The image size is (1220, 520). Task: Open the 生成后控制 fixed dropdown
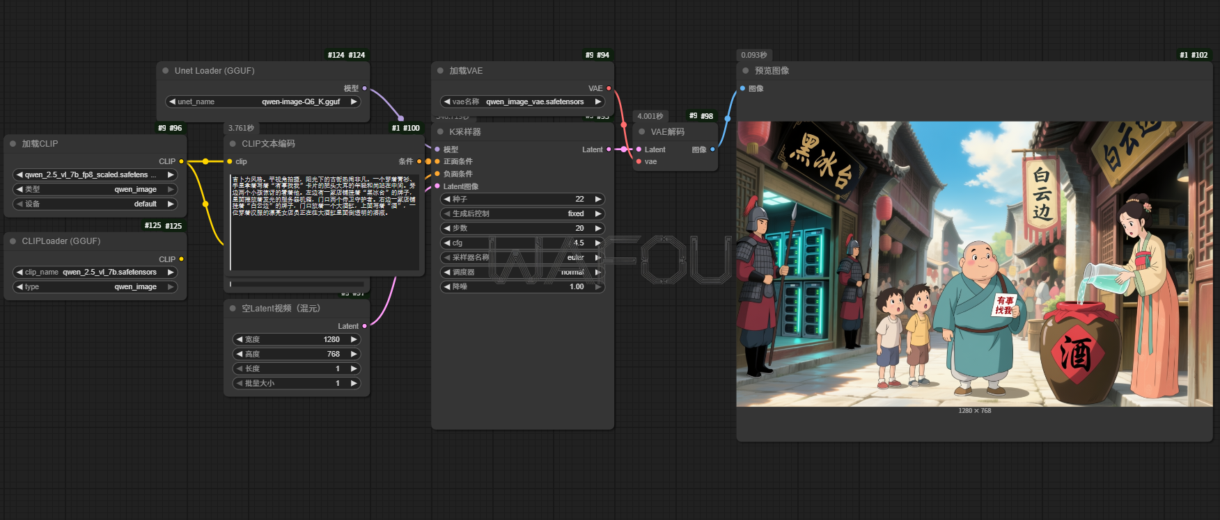tap(522, 213)
